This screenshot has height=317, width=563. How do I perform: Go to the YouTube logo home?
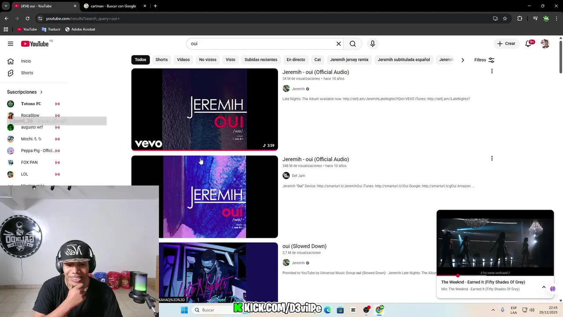point(35,44)
